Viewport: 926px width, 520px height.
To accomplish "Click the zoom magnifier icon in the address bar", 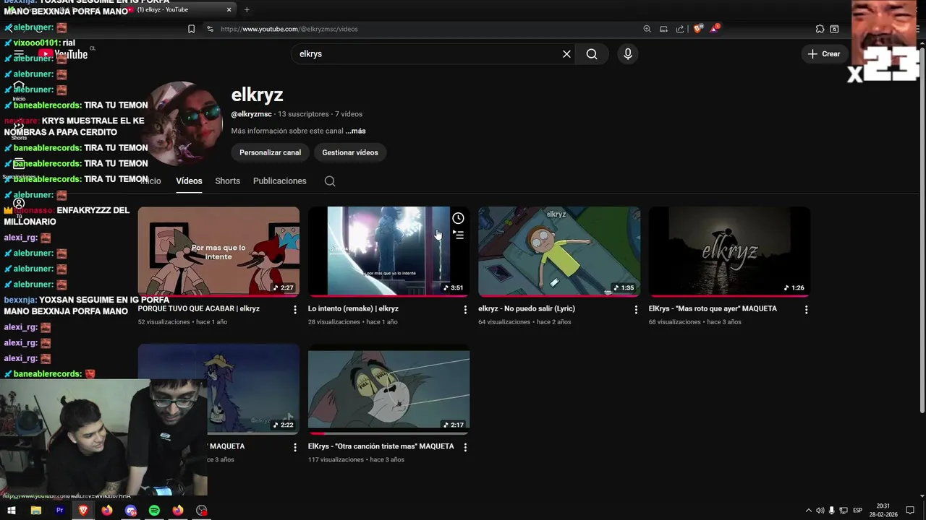I will tap(647, 29).
